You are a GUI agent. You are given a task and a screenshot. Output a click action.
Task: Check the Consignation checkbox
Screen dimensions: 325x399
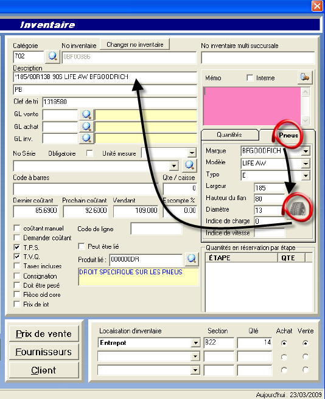[17, 276]
